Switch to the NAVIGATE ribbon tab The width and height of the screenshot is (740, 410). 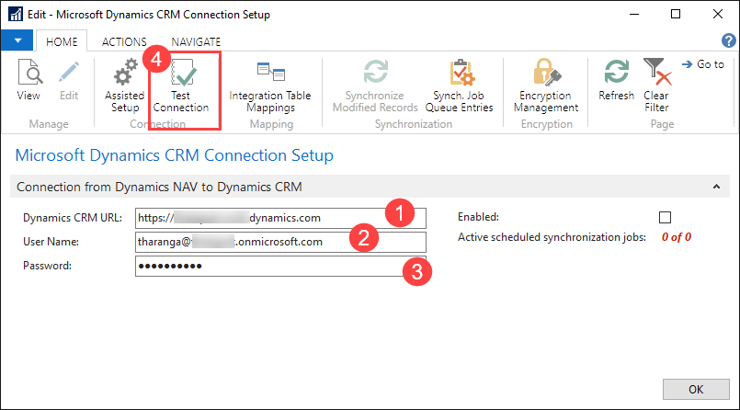point(196,41)
